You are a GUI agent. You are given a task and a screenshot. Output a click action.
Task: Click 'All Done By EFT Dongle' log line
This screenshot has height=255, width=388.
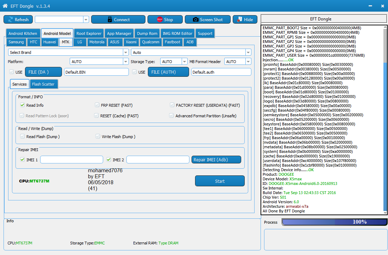(x=283, y=211)
